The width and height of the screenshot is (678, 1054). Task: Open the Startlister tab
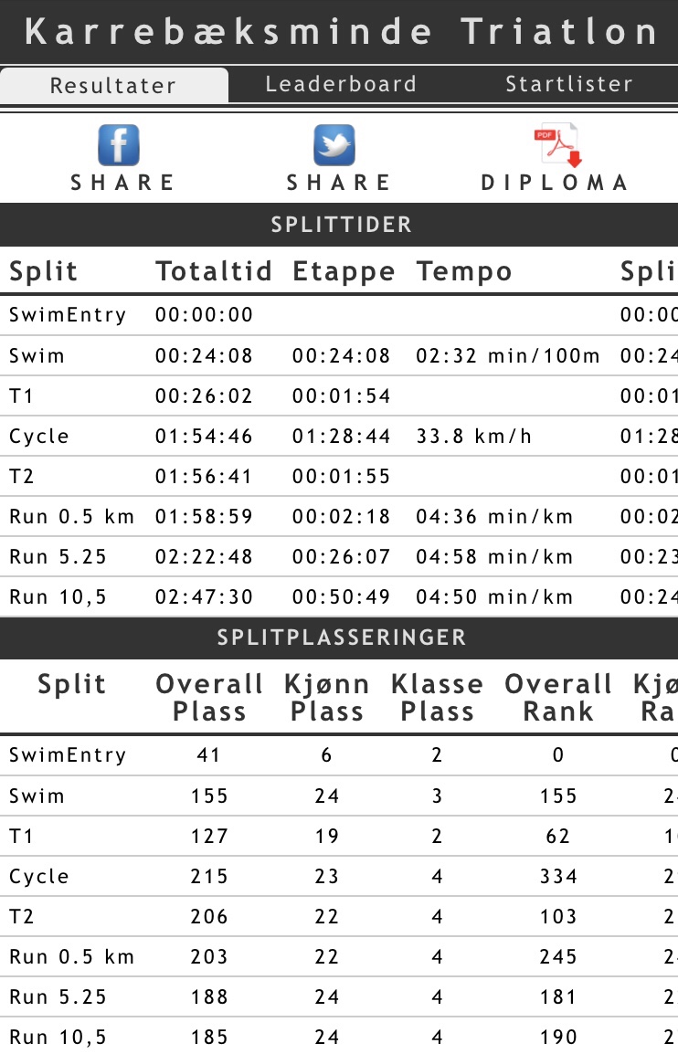coord(569,85)
